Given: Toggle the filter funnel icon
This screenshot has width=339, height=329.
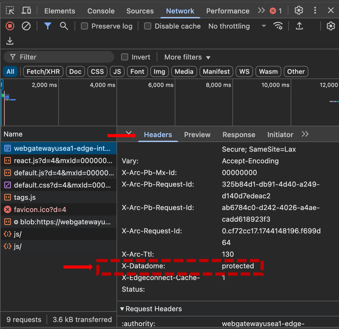Looking at the screenshot, I should tap(47, 26).
